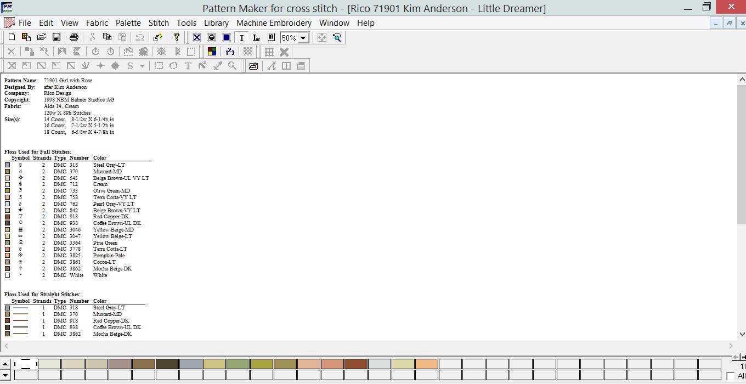746x384 pixels.
Task: Enable the All checkbox beside palette
Action: [x=730, y=376]
